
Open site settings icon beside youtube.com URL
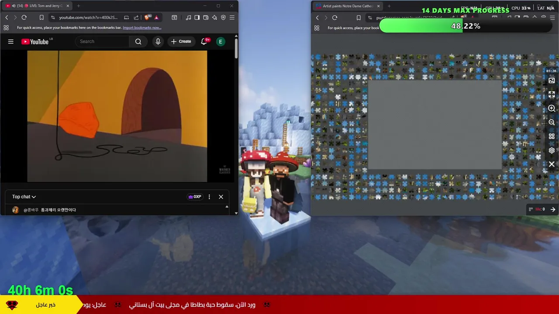(53, 17)
